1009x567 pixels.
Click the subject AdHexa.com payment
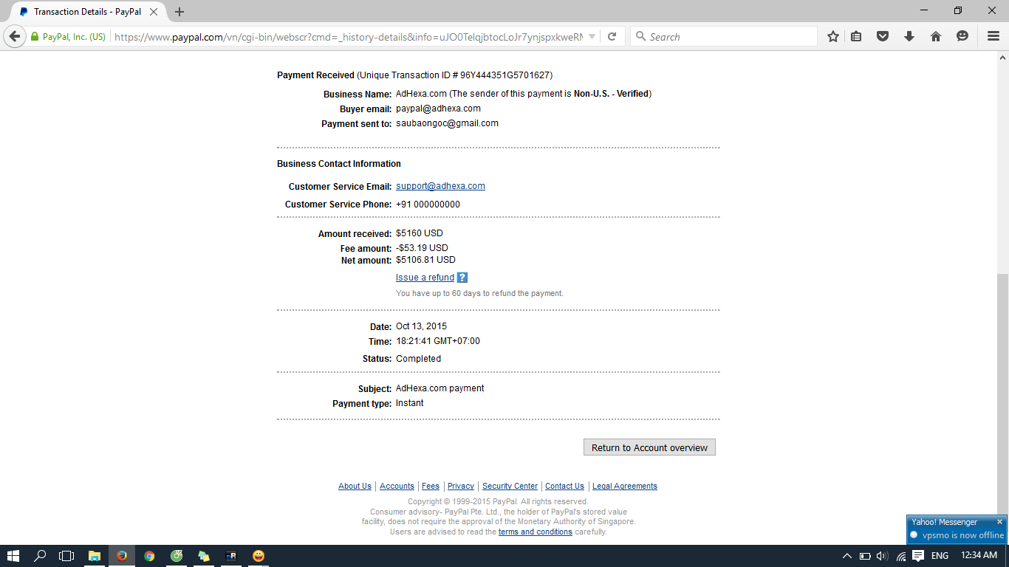click(x=440, y=388)
